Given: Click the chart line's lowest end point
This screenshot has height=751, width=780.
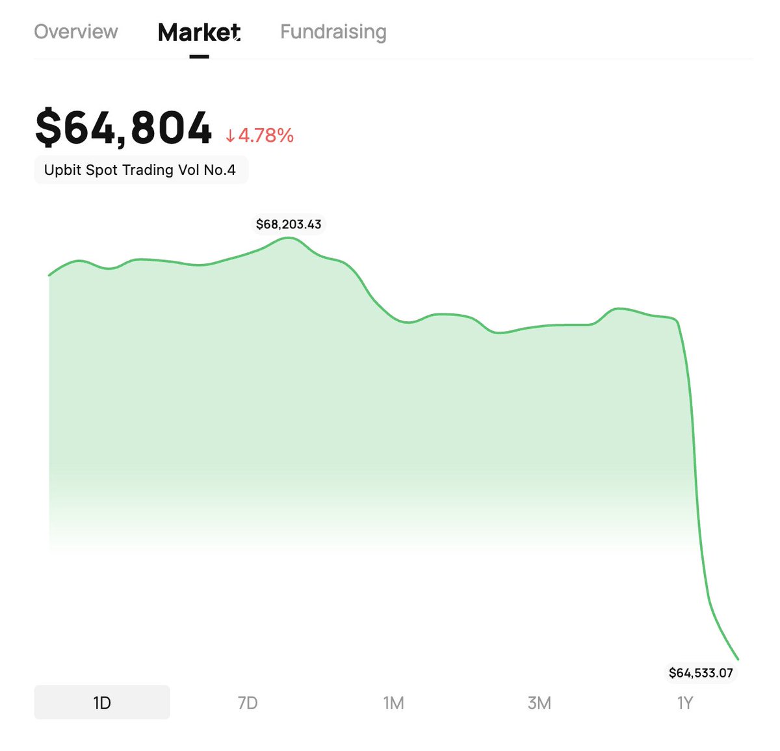Looking at the screenshot, I should click(738, 659).
